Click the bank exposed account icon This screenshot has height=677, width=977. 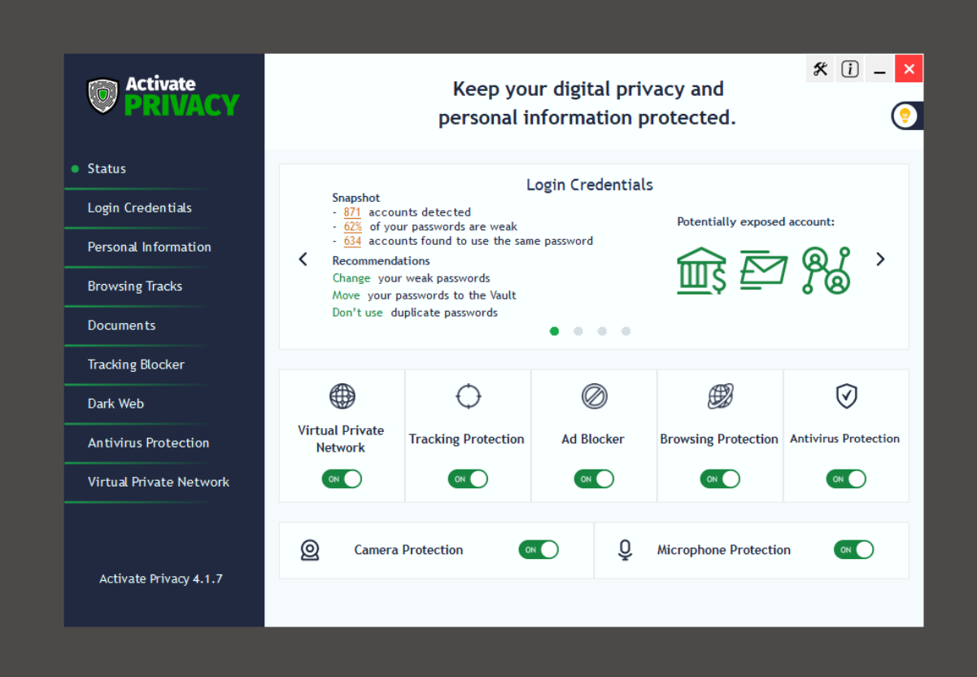[700, 270]
